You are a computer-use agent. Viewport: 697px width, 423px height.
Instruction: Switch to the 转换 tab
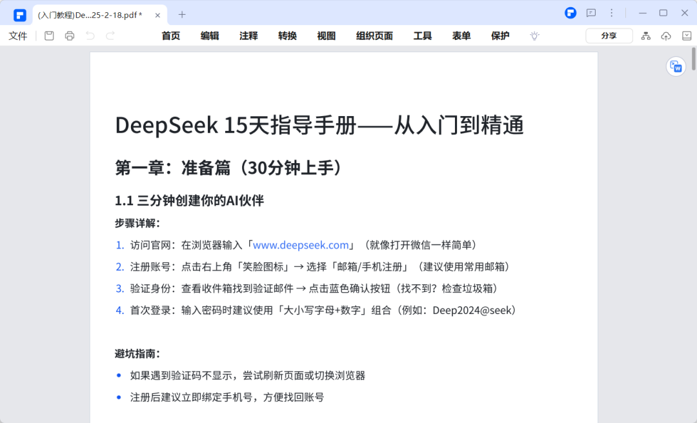click(287, 36)
